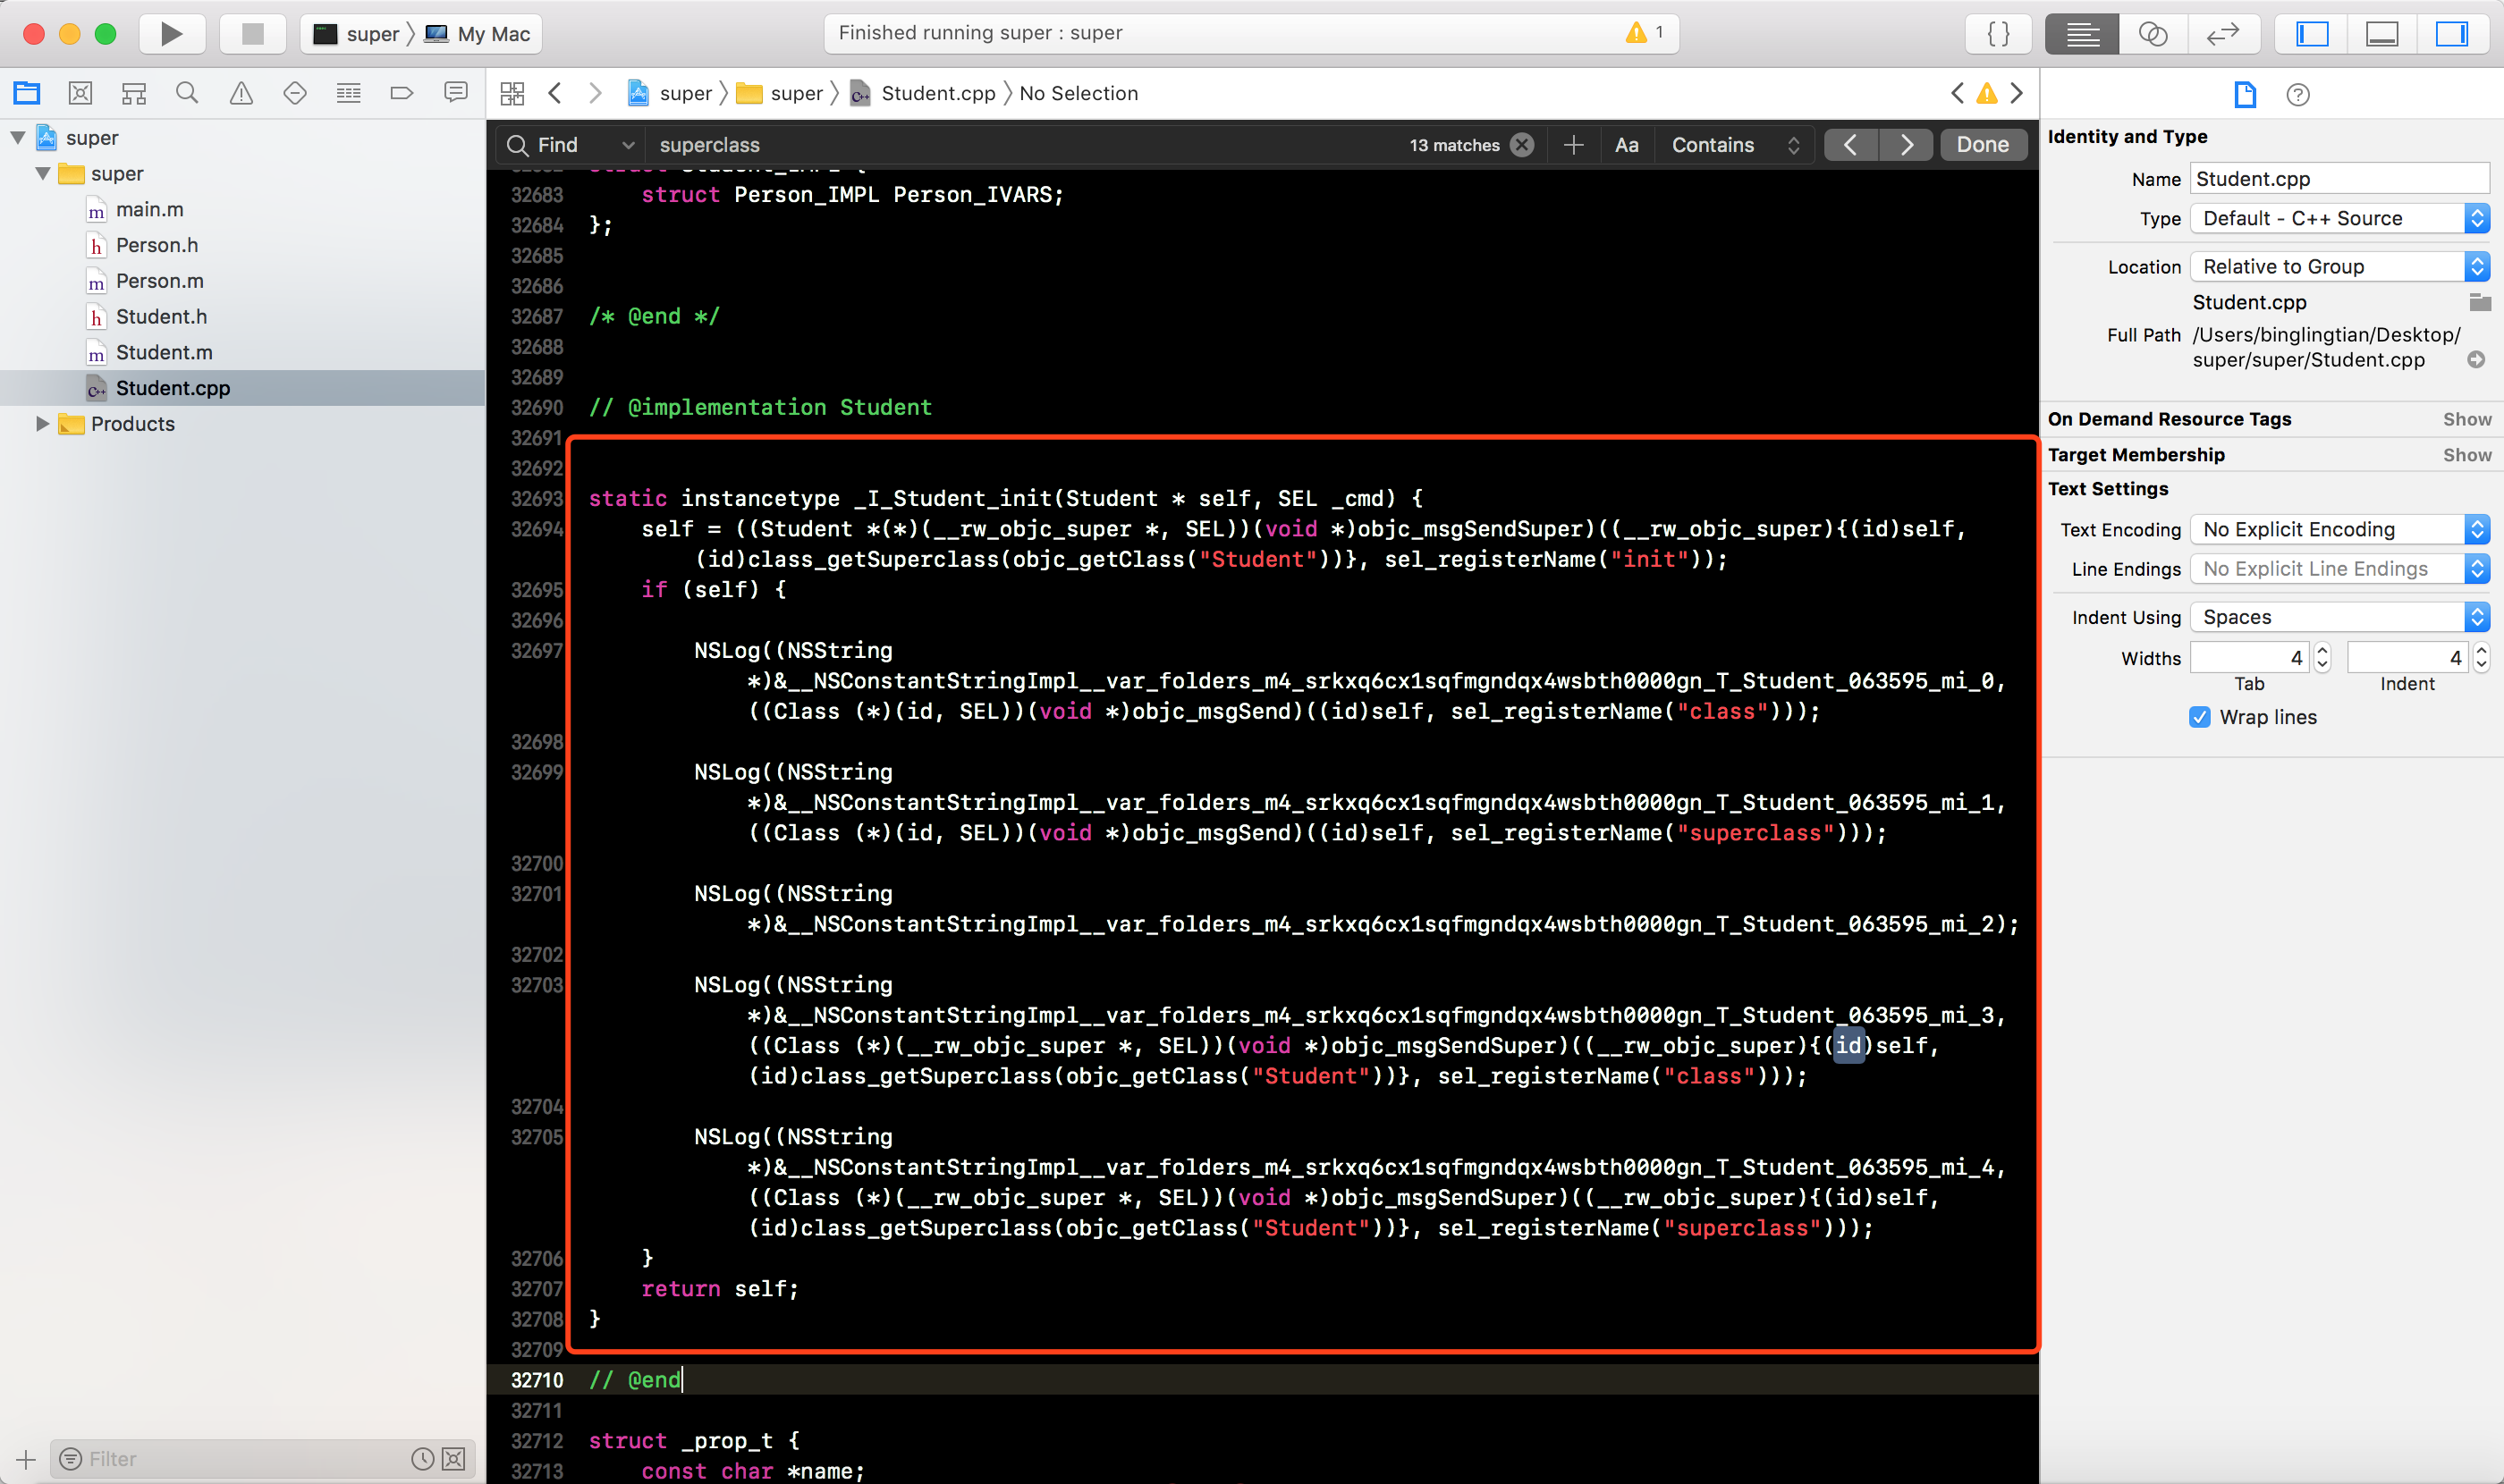Viewport: 2504px width, 1484px height.
Task: Switch to the Assistant editor
Action: coord(2152,34)
